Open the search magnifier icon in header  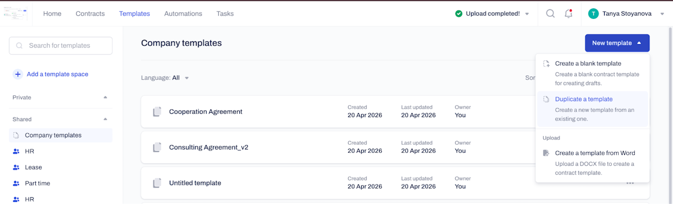click(550, 14)
